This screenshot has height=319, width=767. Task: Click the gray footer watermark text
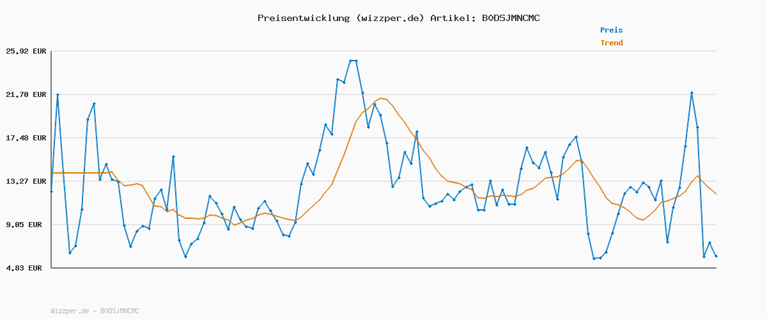[x=95, y=311]
